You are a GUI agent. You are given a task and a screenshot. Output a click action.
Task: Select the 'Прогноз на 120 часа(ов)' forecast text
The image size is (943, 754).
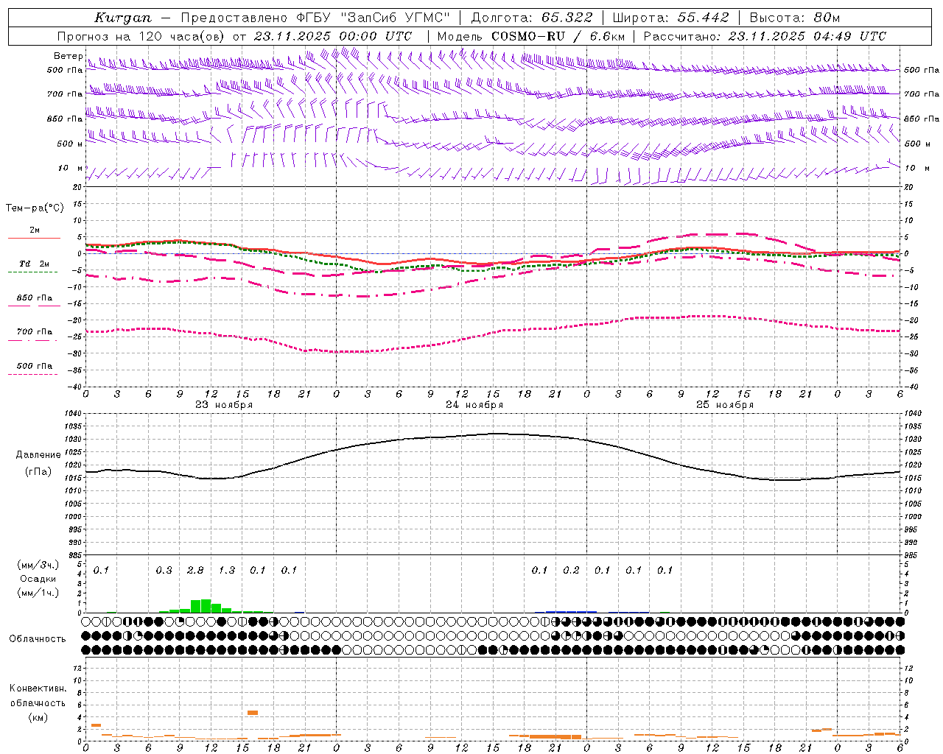click(141, 36)
